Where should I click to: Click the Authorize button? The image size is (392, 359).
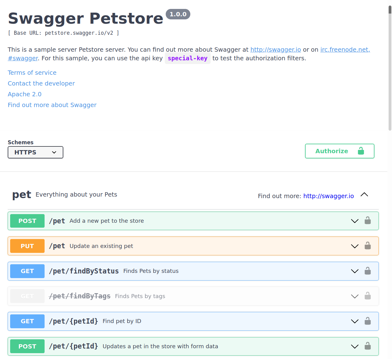[x=339, y=151]
